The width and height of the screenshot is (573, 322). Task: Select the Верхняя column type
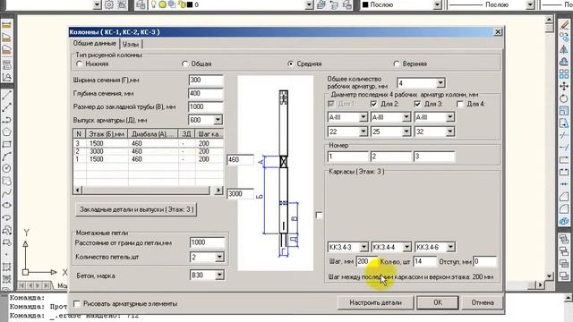click(397, 64)
